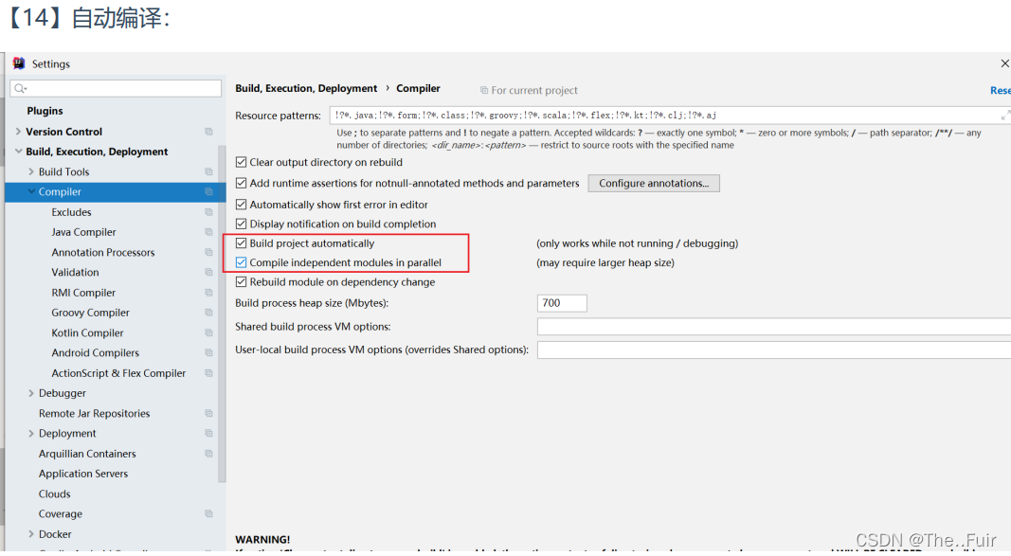Screen dimensions: 1011x556
Task: Click project-level icon beside Remote Jar Repositories
Action: click(x=208, y=414)
